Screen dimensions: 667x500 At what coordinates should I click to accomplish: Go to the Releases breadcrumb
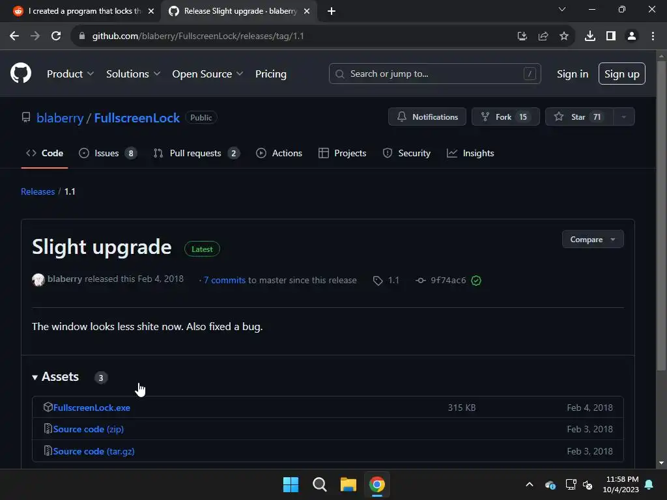[38, 192]
